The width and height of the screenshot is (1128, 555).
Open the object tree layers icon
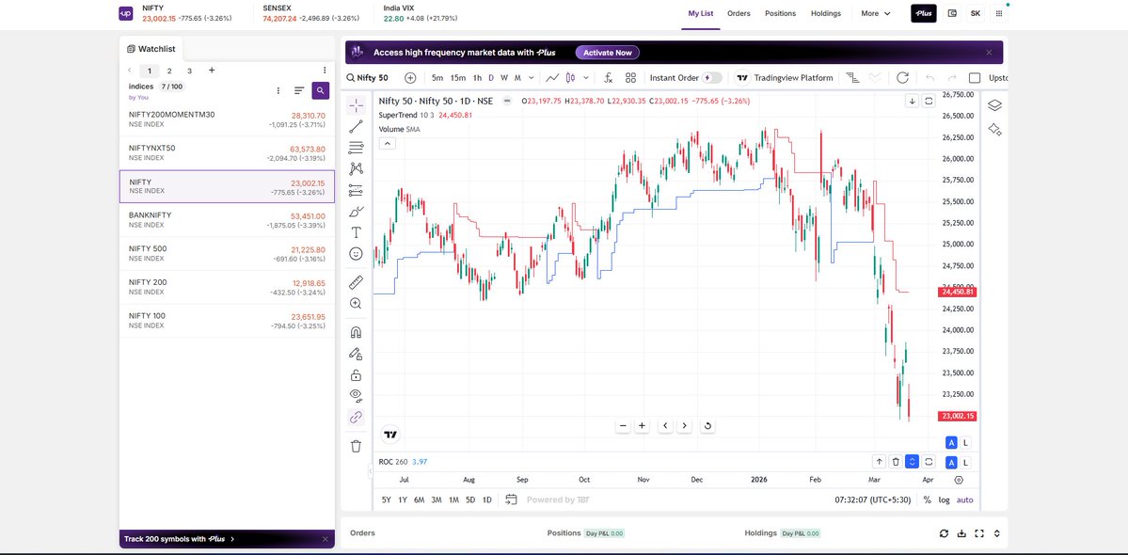coord(995,105)
